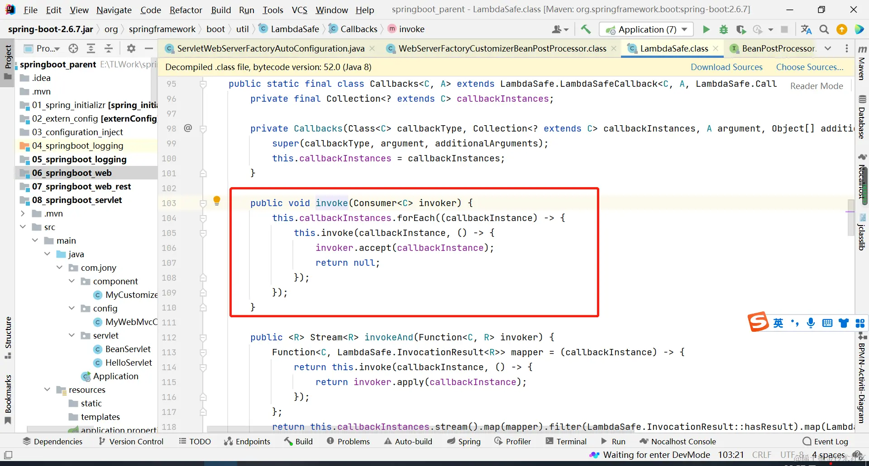This screenshot has width=869, height=466.
Task: Toggle line fold marker at line 103
Action: point(203,203)
